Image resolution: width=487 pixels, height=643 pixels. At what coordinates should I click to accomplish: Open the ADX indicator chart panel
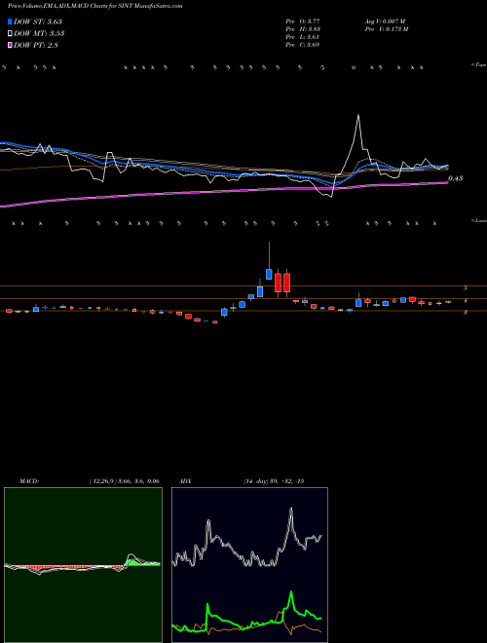(249, 565)
